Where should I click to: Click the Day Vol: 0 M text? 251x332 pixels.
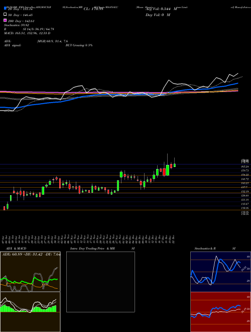tap(158, 15)
